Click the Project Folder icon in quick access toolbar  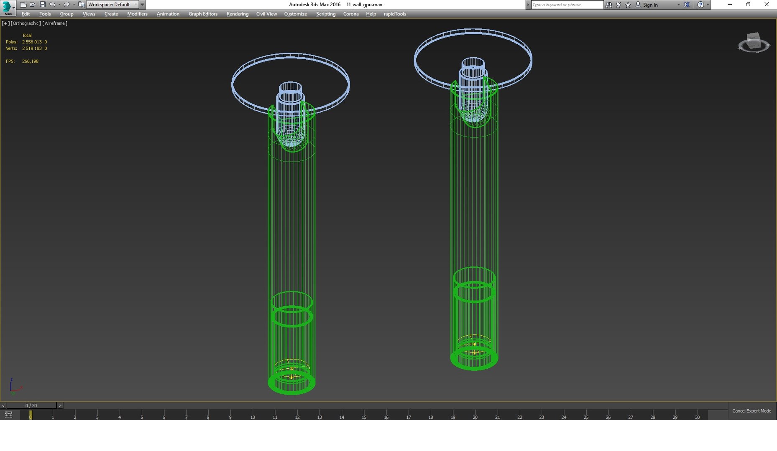pyautogui.click(x=81, y=5)
